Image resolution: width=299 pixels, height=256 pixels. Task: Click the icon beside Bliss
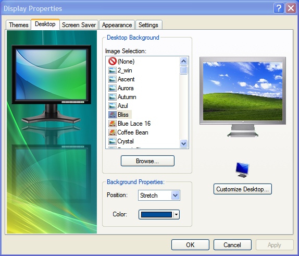pyautogui.click(x=113, y=115)
